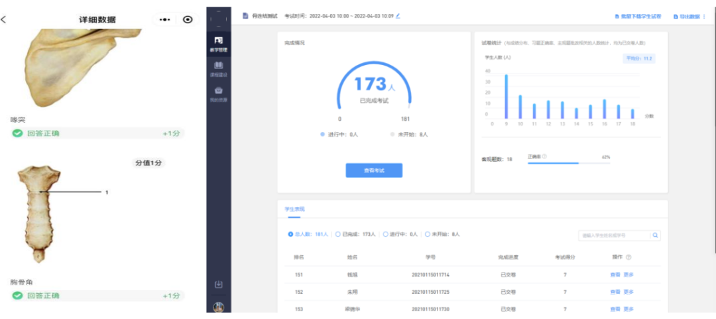716x319 pixels.
Task: Select the 总人数 181人 radio button
Action: [290, 234]
